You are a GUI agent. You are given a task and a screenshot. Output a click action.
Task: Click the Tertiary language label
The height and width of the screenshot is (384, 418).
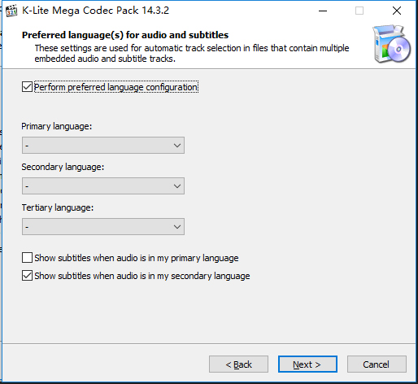(x=58, y=207)
